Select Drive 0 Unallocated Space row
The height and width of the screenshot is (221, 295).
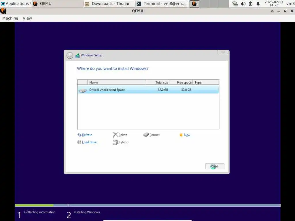click(x=148, y=90)
